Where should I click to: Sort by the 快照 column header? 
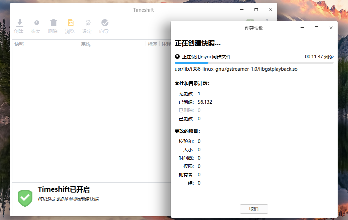click(19, 44)
